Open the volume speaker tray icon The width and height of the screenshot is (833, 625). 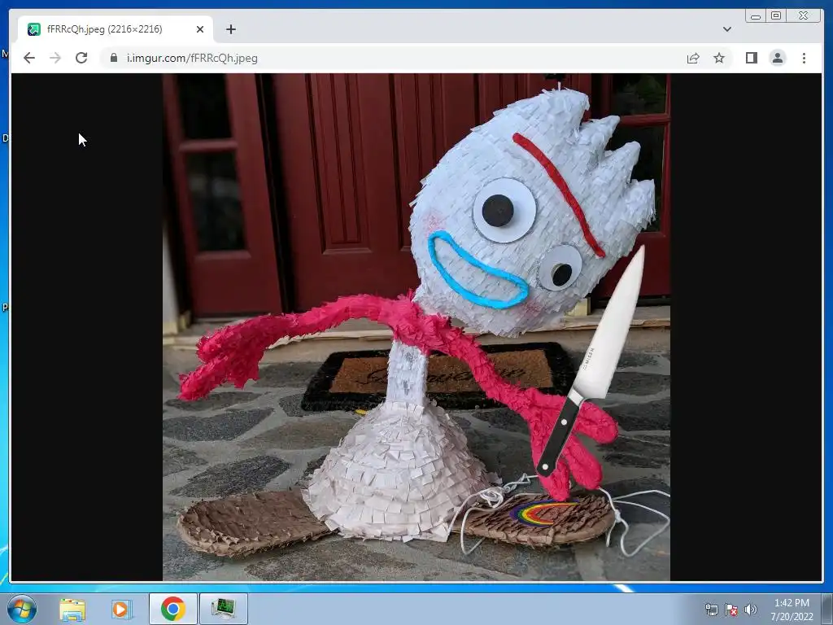[x=751, y=610]
